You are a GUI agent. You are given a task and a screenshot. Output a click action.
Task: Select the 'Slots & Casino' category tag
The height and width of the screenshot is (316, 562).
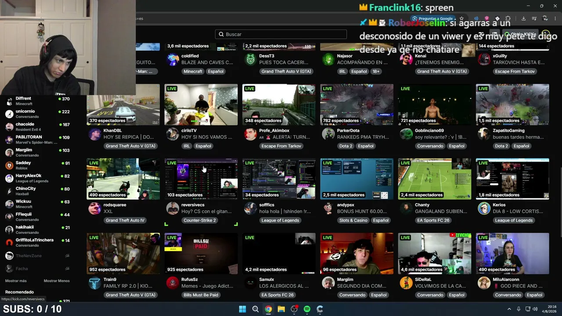pyautogui.click(x=353, y=220)
